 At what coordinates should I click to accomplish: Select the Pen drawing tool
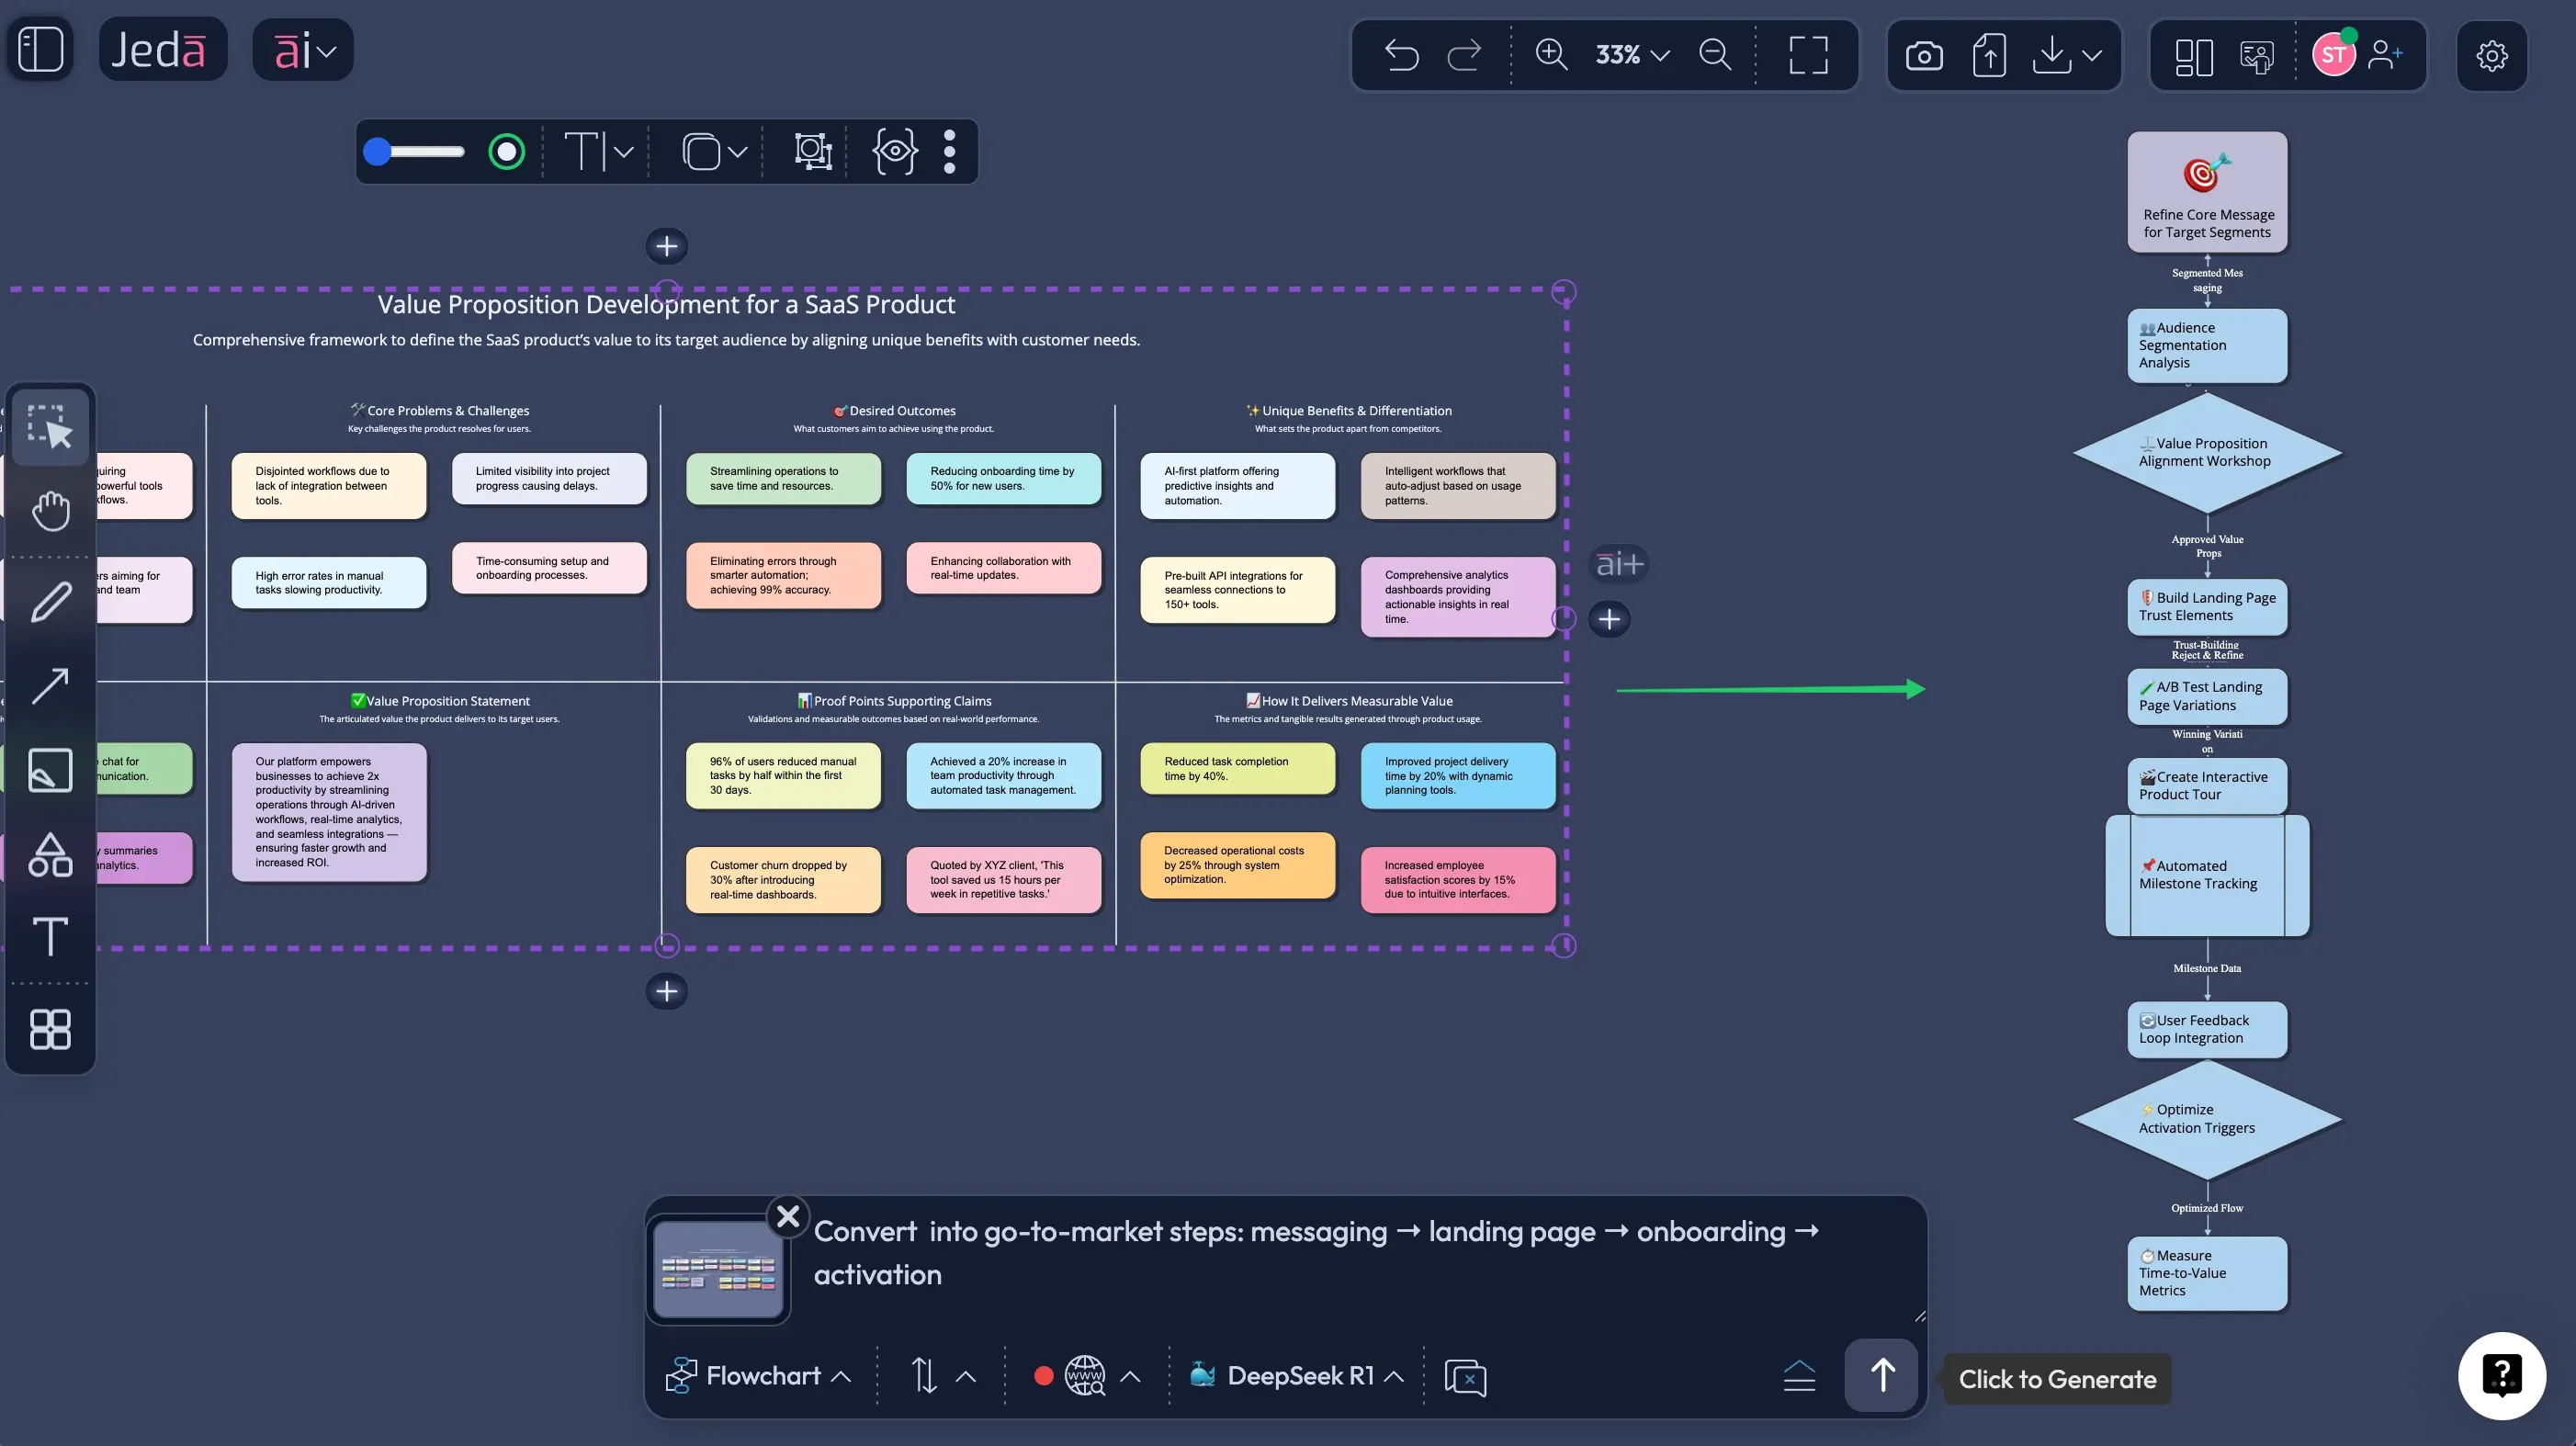[50, 602]
